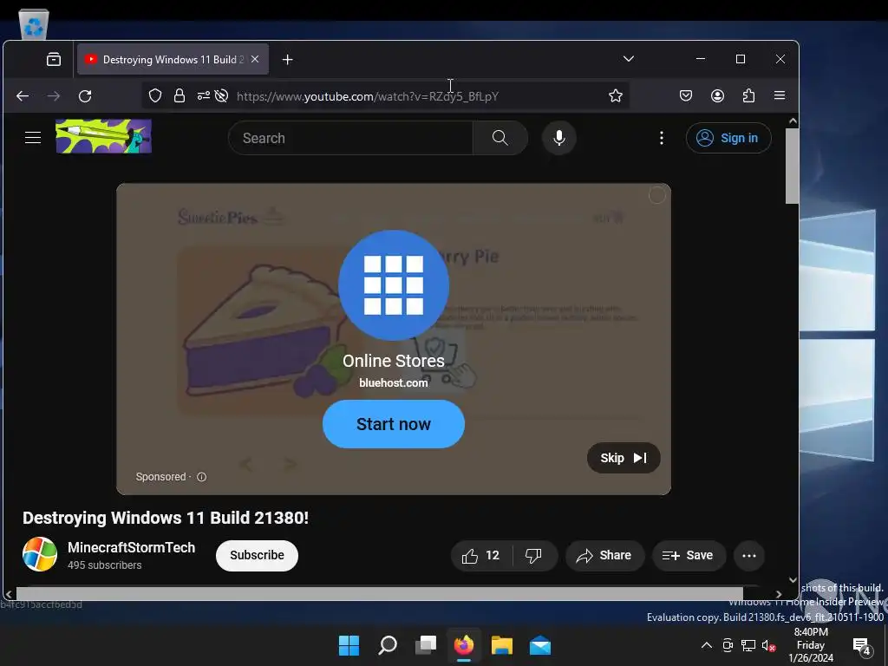Viewport: 888px width, 666px height.
Task: Save page to Pocket
Action: (x=686, y=95)
